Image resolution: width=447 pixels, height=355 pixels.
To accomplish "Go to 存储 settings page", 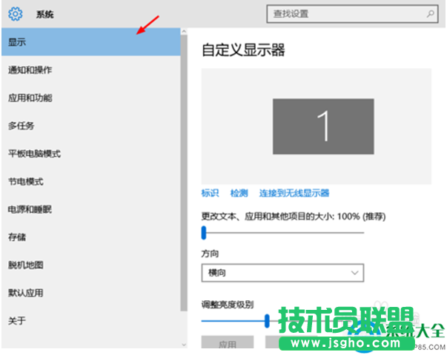I will pos(91,237).
